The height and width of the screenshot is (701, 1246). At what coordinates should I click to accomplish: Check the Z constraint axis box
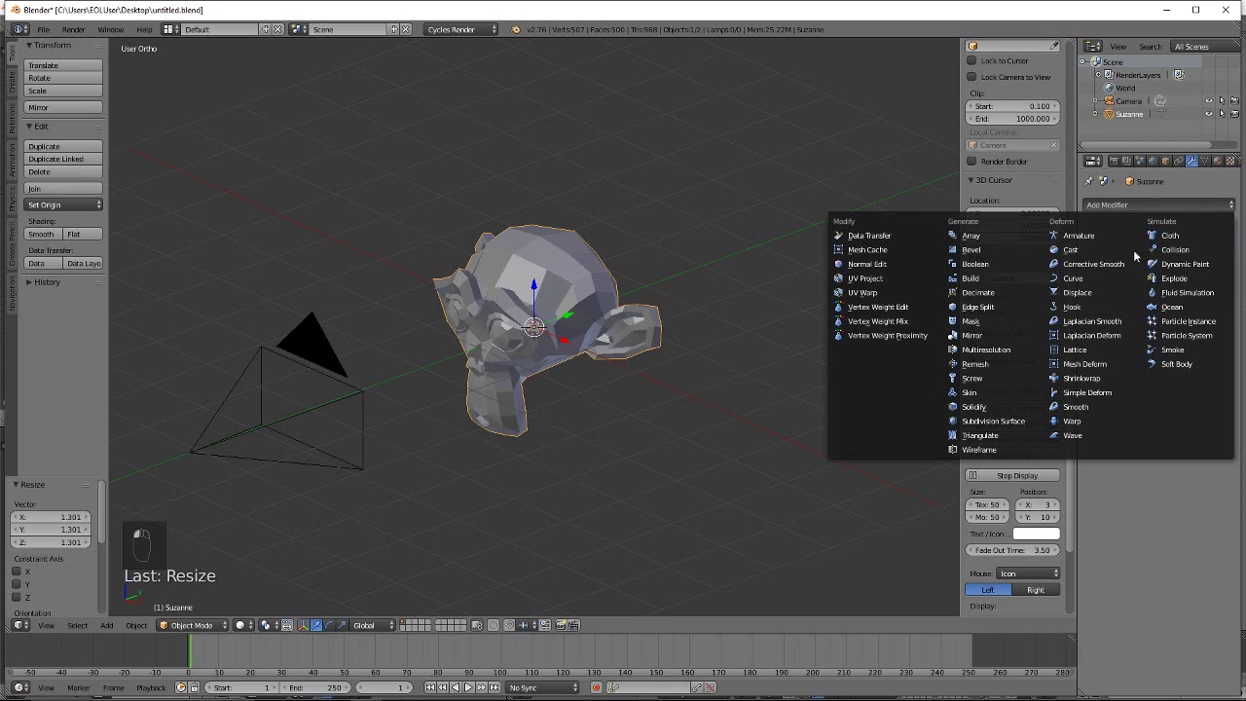click(x=16, y=597)
